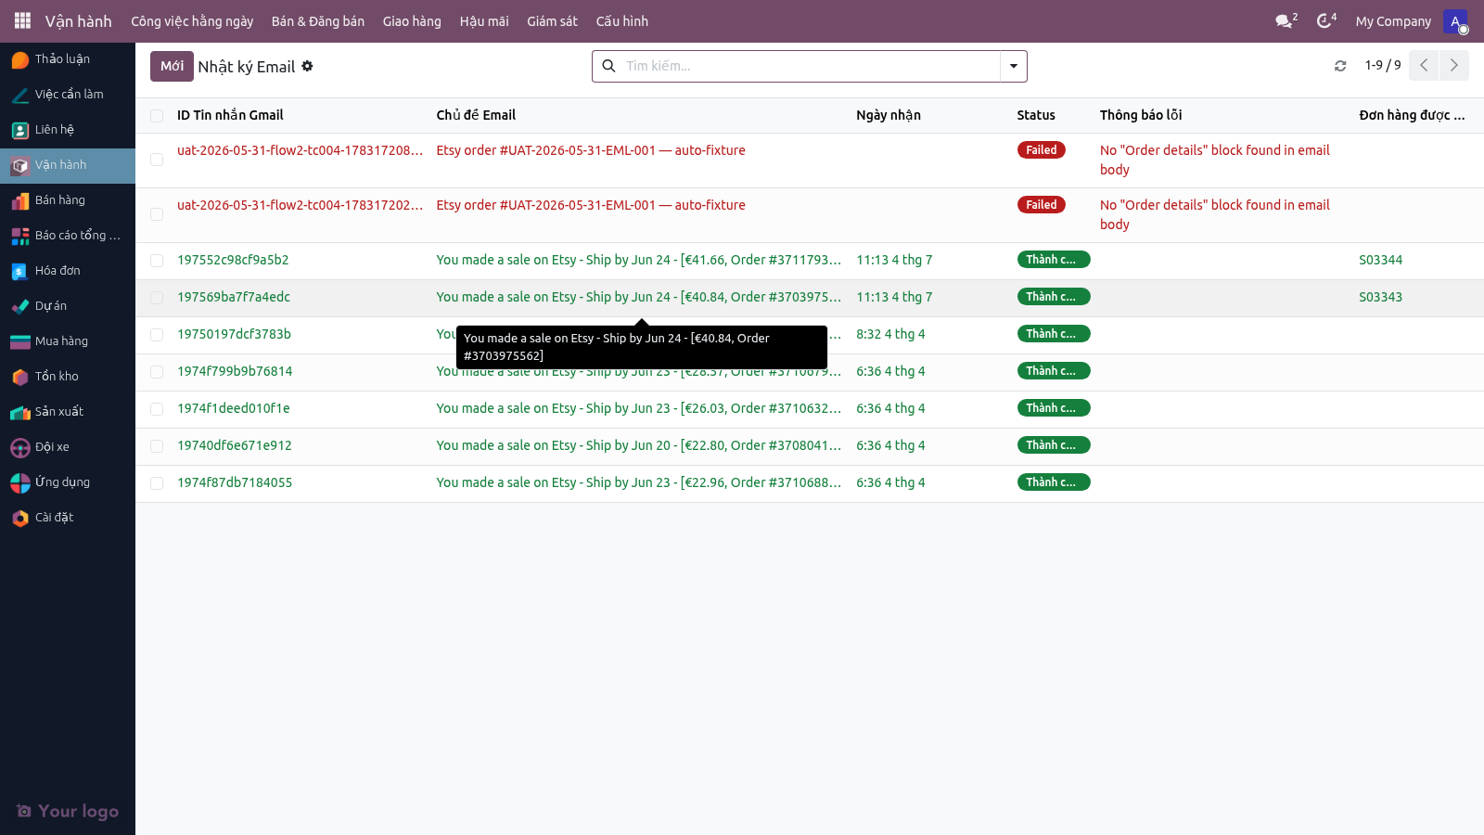Open the conversations chat bubble icon
1484x835 pixels.
tap(1286, 20)
